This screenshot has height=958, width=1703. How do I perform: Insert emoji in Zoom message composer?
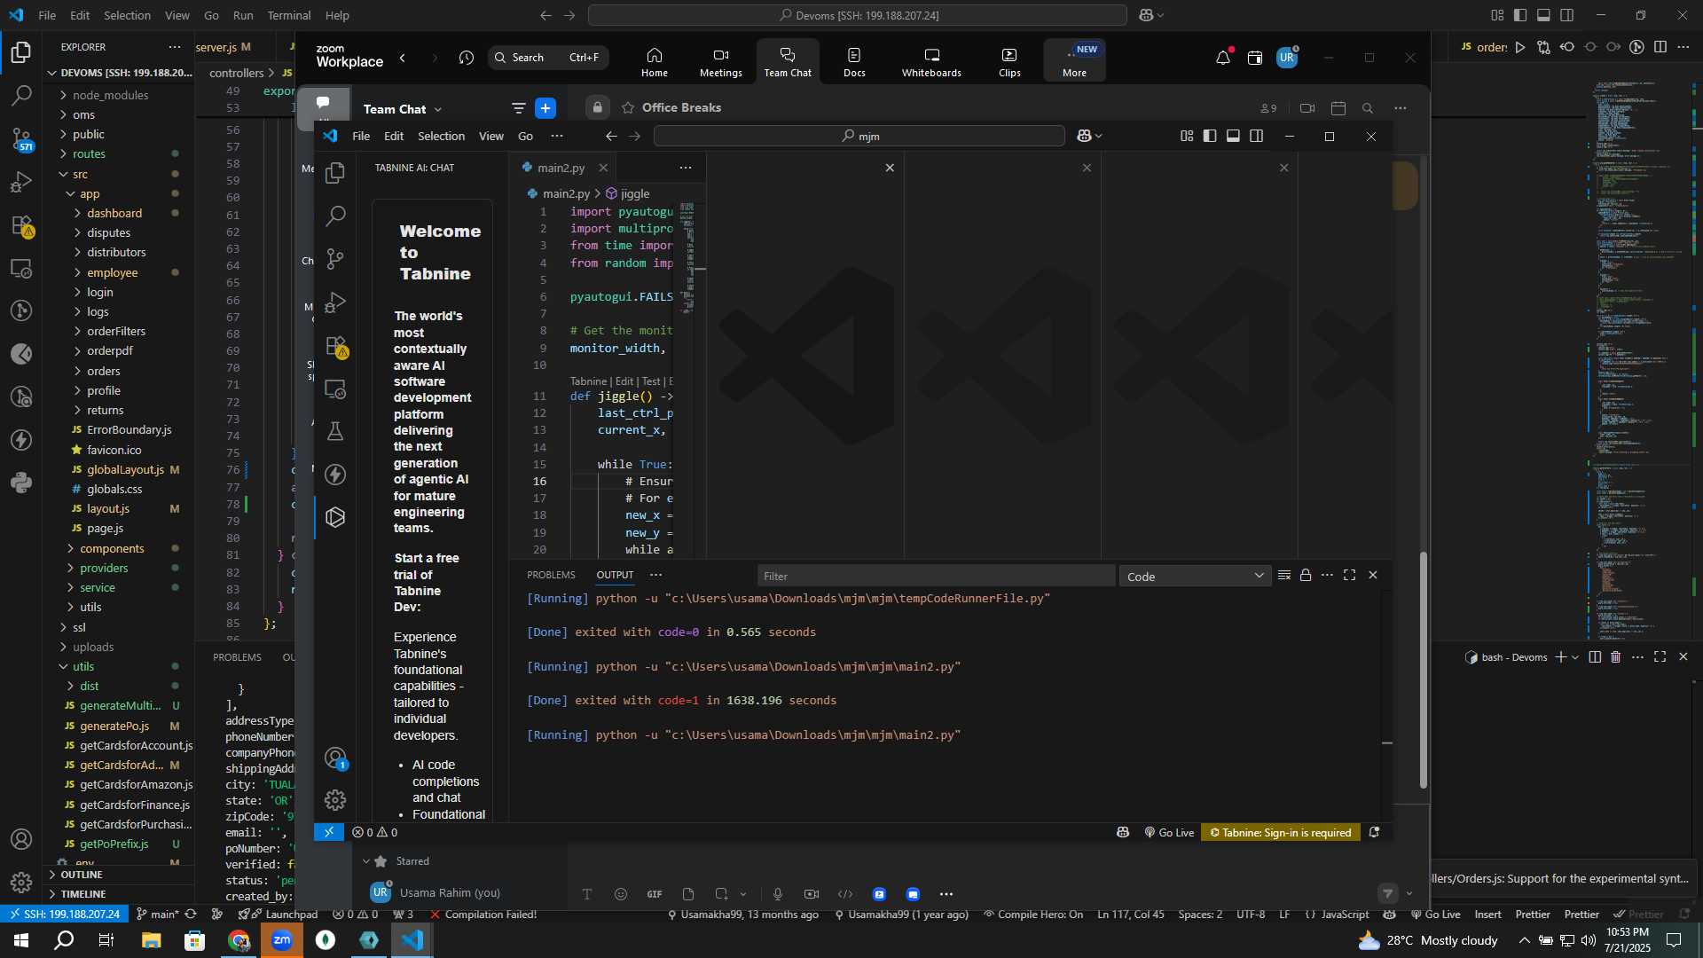tap(621, 894)
